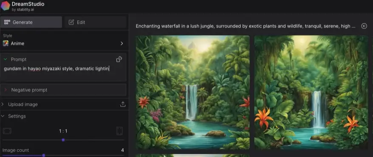Click the Edit tab pencil icon
The height and width of the screenshot is (157, 373).
pyautogui.click(x=71, y=22)
